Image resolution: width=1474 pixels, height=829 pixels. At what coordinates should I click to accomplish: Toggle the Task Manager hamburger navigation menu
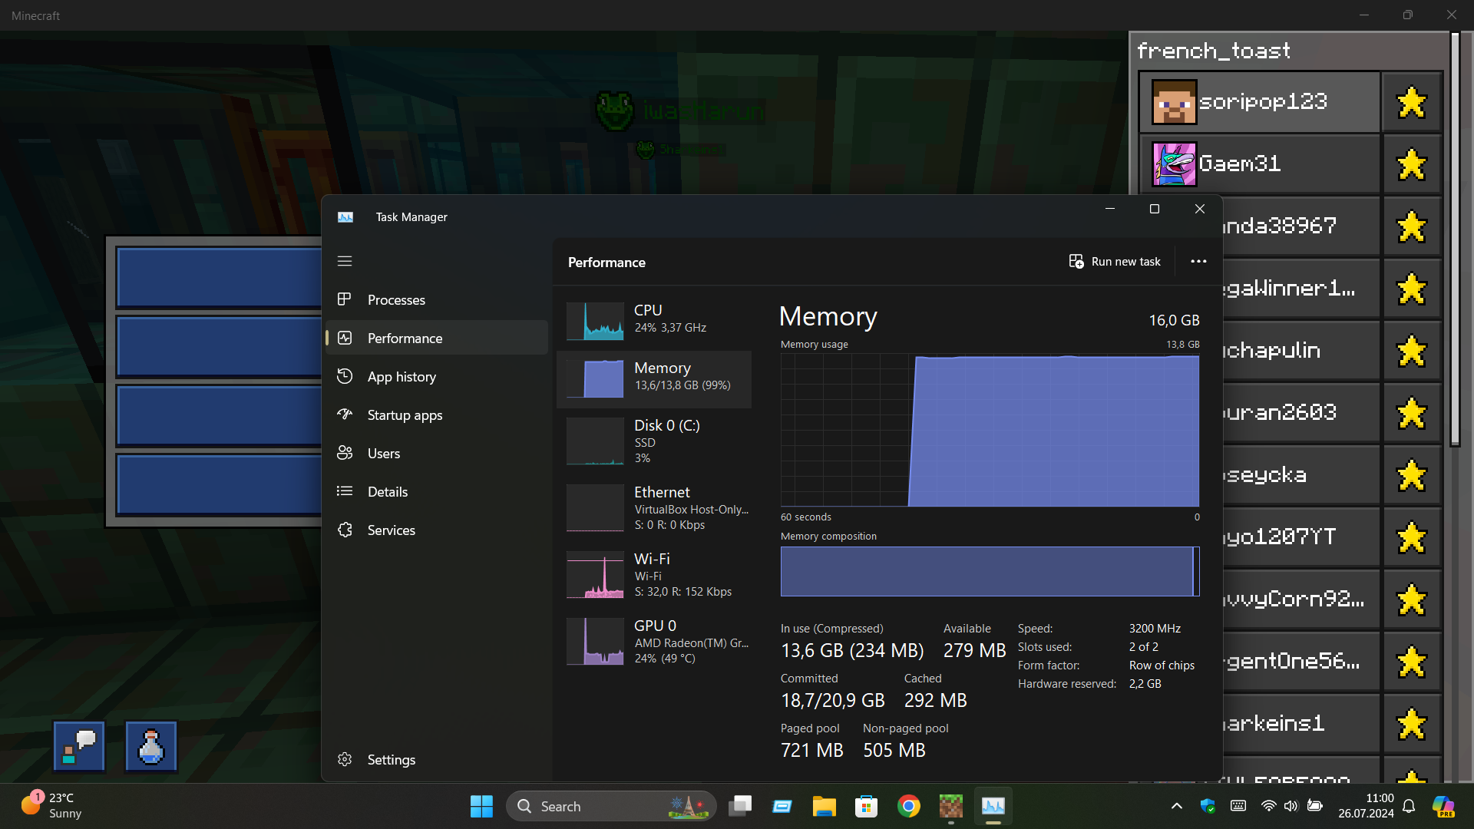345,261
